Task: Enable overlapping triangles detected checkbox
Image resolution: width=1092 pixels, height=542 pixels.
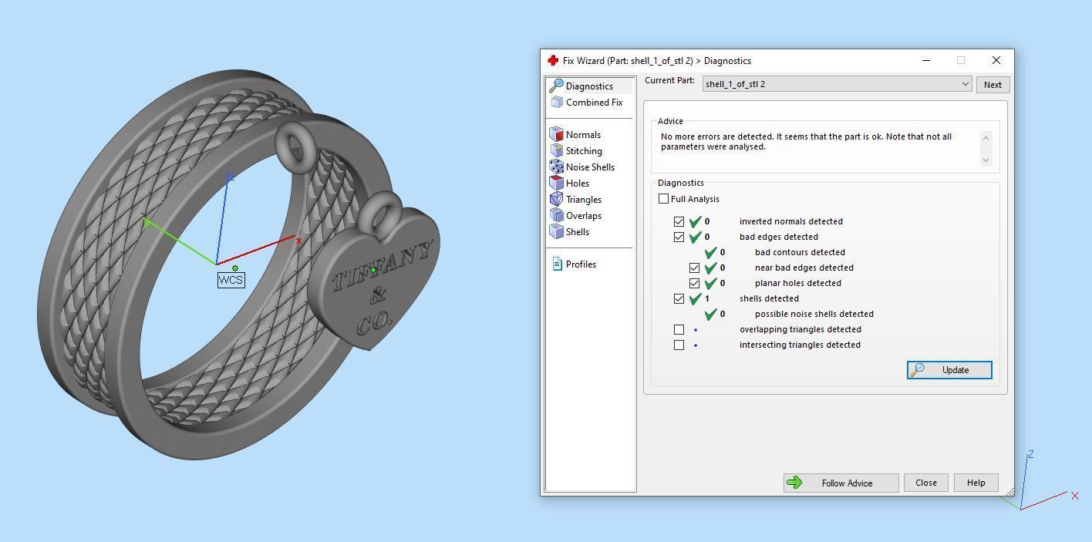Action: pyautogui.click(x=679, y=329)
